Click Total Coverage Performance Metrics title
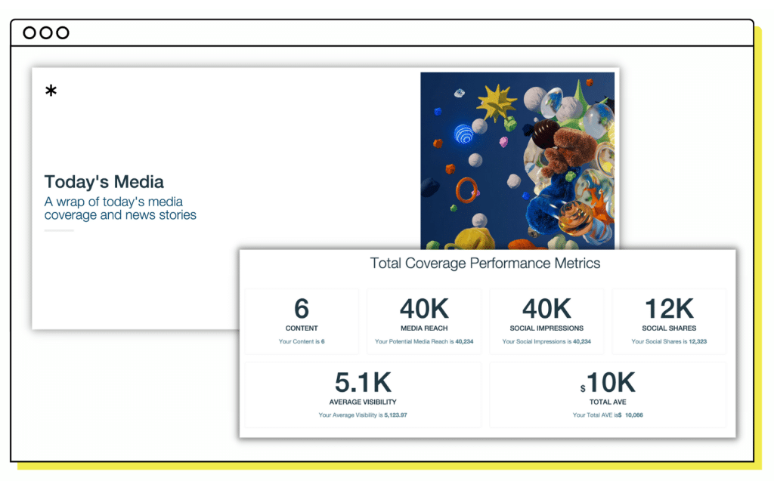Screen dimensions: 774x490 click(485, 263)
